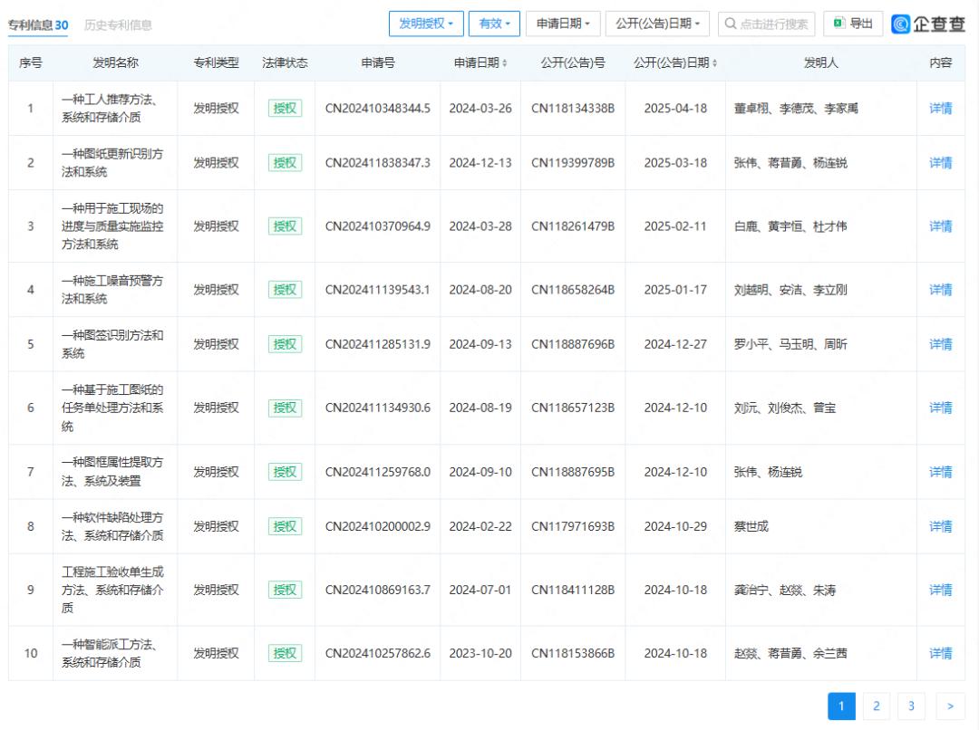Open 详情 for CN202410370964.9 patent
979x730 pixels.
(x=940, y=226)
